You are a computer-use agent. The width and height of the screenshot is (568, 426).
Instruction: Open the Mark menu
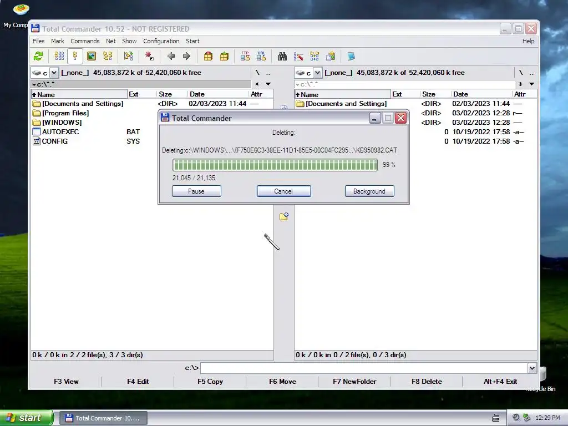pyautogui.click(x=58, y=41)
